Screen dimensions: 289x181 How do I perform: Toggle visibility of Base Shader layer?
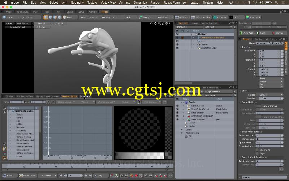pyautogui.click(x=177, y=113)
